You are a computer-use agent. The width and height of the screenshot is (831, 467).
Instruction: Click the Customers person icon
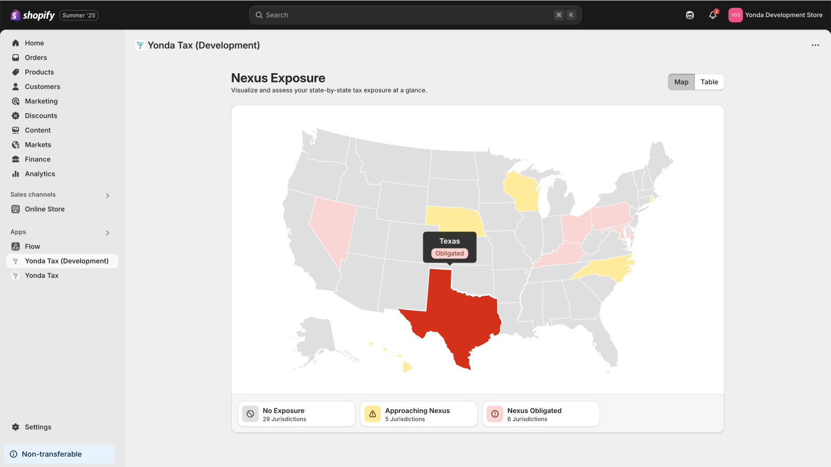pos(16,87)
